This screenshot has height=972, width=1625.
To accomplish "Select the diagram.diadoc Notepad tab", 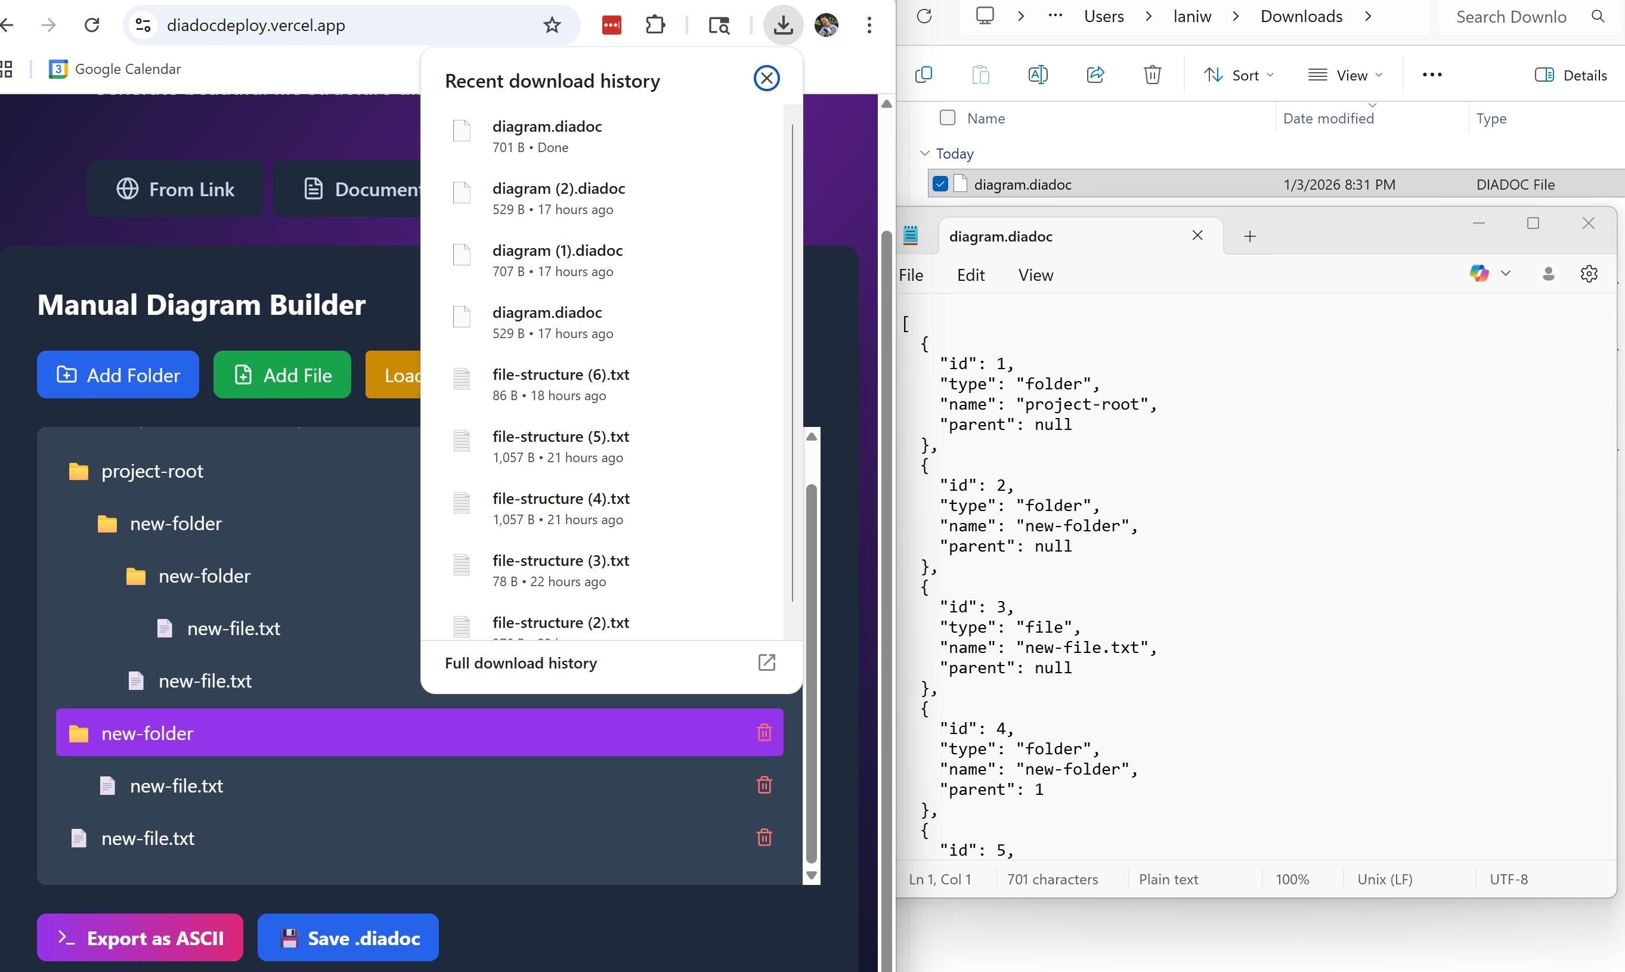I will tap(1001, 237).
